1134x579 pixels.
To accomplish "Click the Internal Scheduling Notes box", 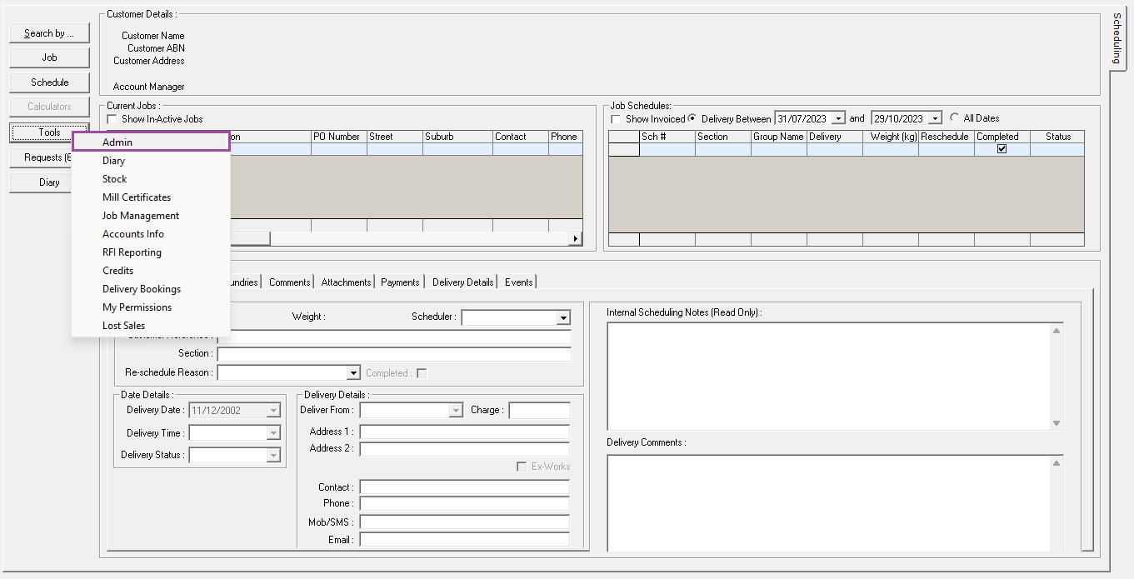I will [x=827, y=377].
